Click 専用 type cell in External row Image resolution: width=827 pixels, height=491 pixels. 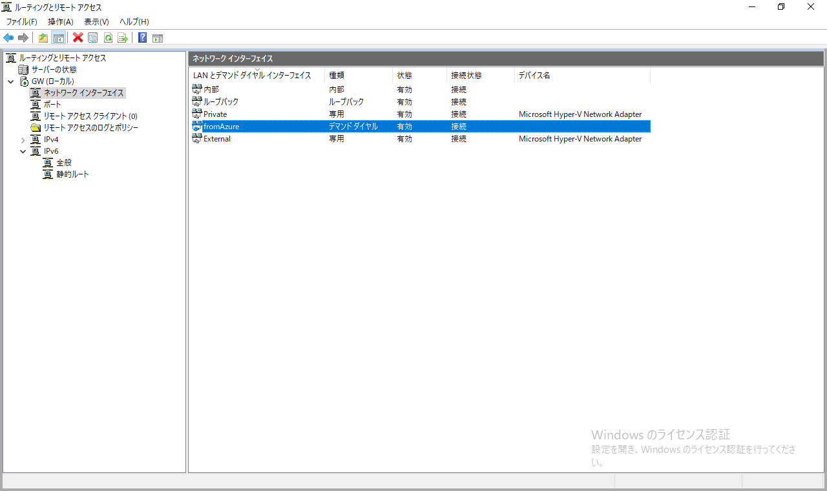(x=337, y=138)
